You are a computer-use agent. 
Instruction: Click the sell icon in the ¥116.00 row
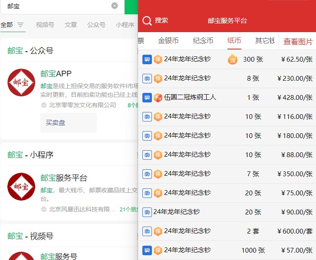pos(147,117)
